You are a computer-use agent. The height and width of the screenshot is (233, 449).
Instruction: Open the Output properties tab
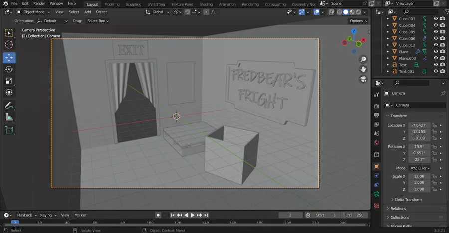[376, 115]
